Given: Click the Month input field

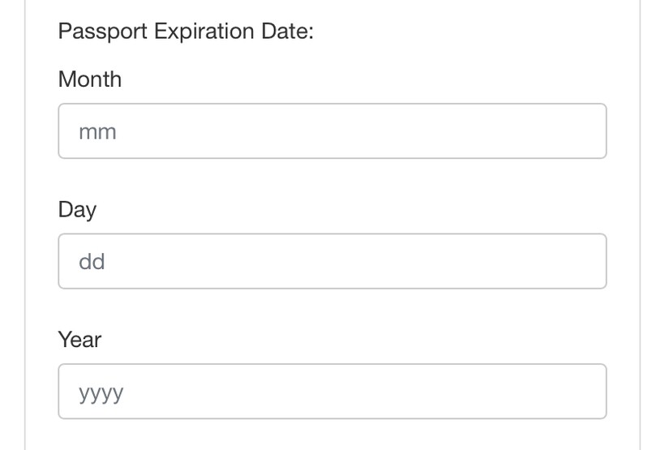Looking at the screenshot, I should point(332,131).
